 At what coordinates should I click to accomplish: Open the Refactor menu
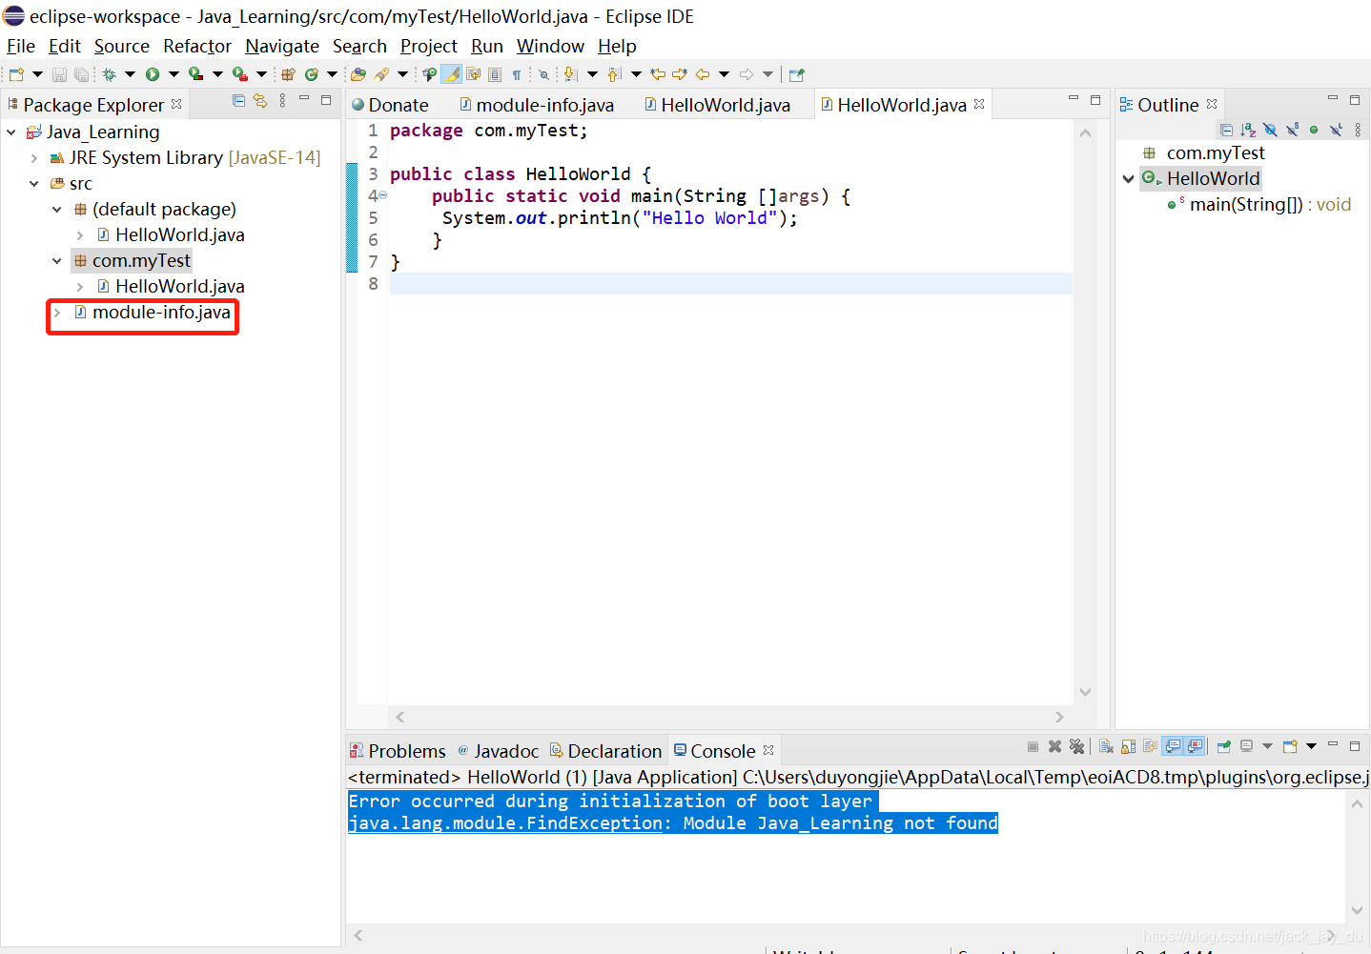pos(197,46)
